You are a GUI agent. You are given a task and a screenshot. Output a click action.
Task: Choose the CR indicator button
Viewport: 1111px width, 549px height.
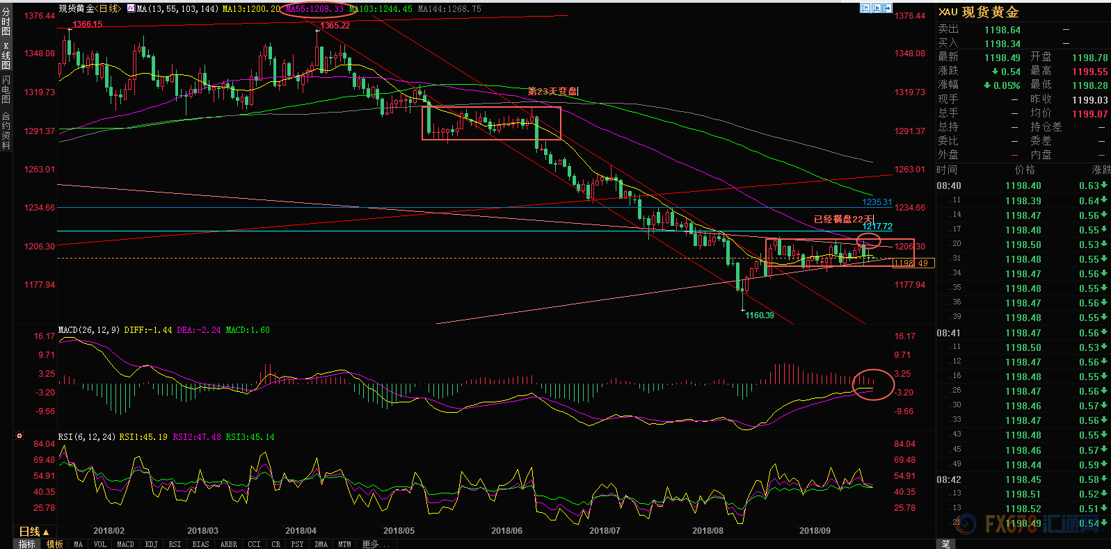pos(276,544)
